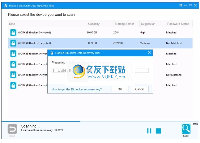Stop the scanning process
The width and height of the screenshot is (200, 143).
(158, 131)
